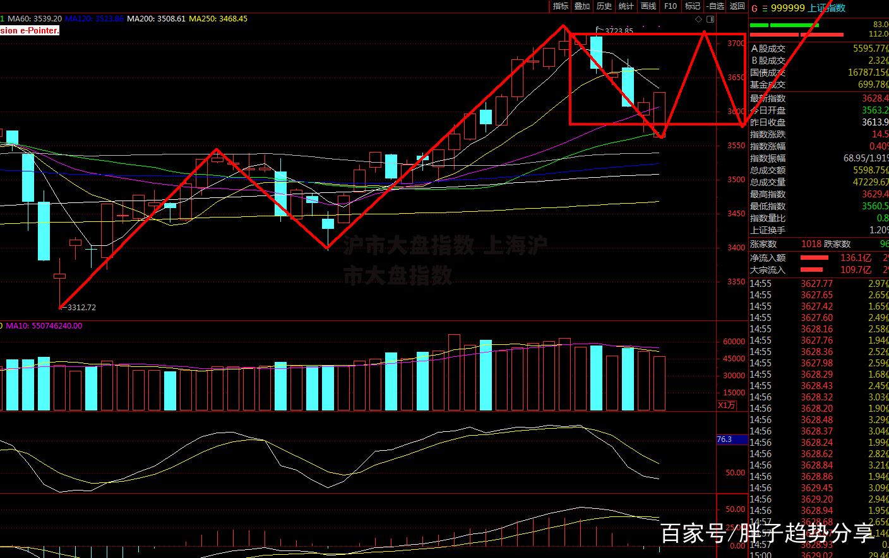The height and width of the screenshot is (558, 889).
Task: Click the 净流入额 row label
Action: click(768, 258)
